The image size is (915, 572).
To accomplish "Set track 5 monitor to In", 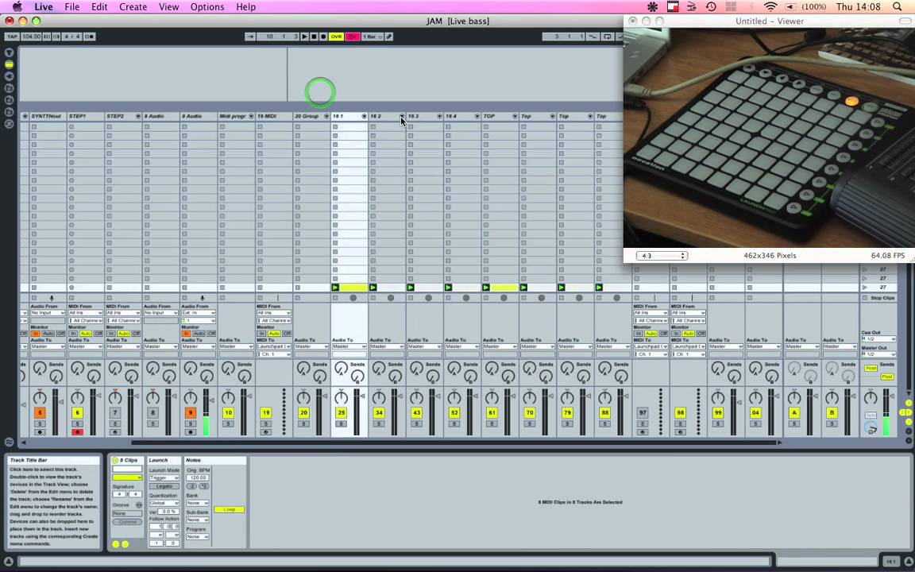I will tap(36, 334).
